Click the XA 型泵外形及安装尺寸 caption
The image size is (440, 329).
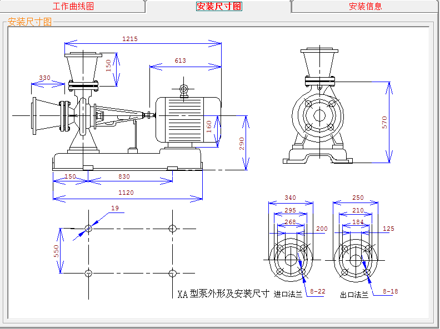pos(223,293)
